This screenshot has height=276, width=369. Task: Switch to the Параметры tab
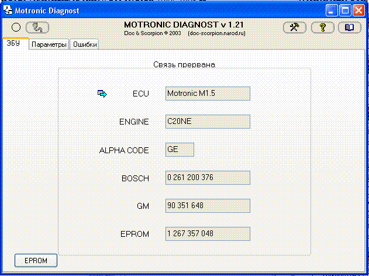tap(49, 44)
